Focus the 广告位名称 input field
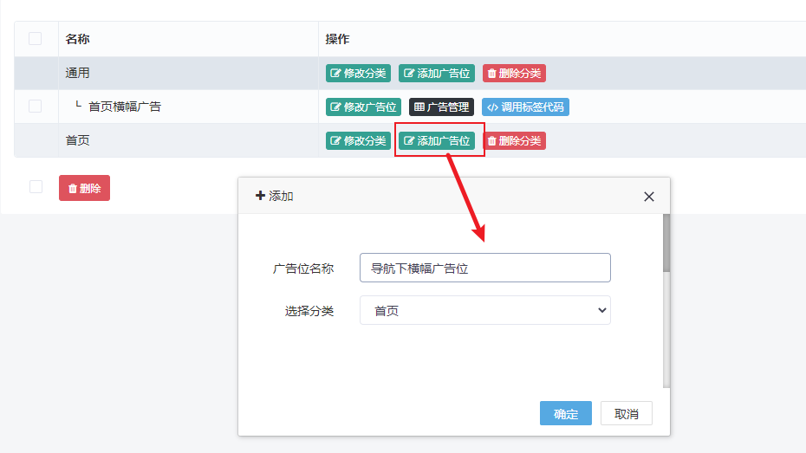The height and width of the screenshot is (453, 806). coord(485,268)
